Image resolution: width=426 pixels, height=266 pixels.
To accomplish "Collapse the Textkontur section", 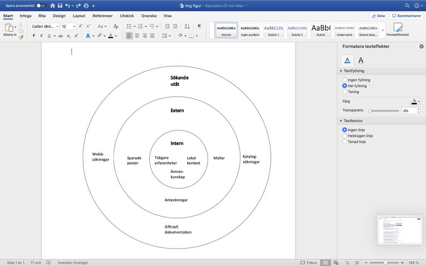I will pos(341,121).
